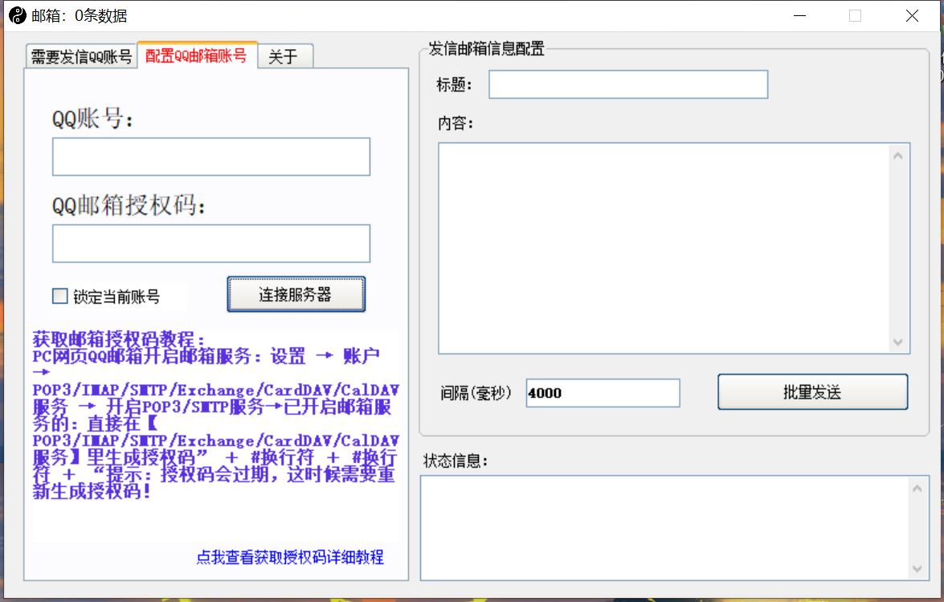Click inside the 状态信息 log box

[x=663, y=527]
